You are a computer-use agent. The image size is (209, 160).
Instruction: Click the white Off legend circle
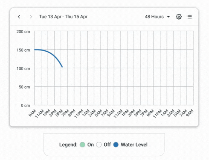click(99, 145)
